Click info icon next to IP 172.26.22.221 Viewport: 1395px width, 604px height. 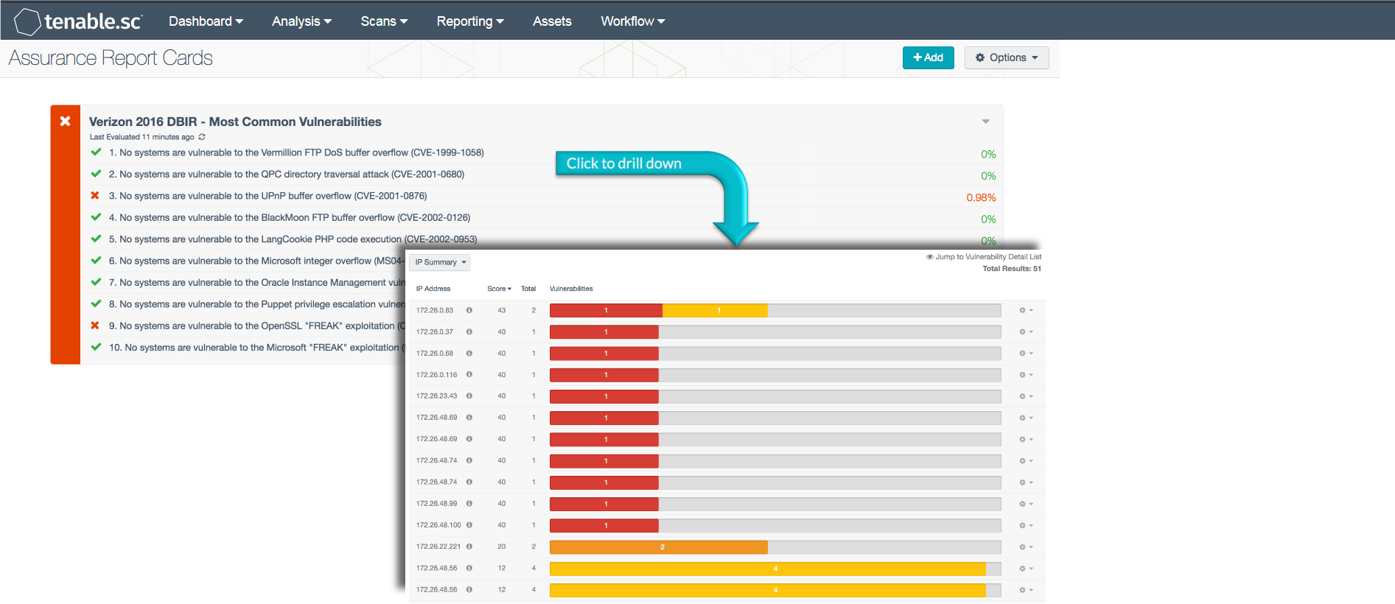(469, 547)
